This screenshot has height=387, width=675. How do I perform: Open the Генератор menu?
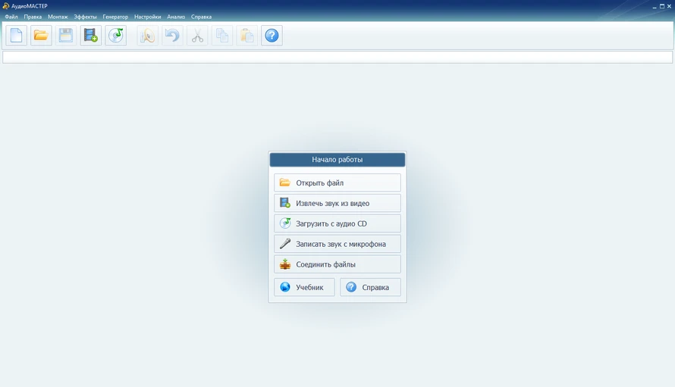point(115,17)
